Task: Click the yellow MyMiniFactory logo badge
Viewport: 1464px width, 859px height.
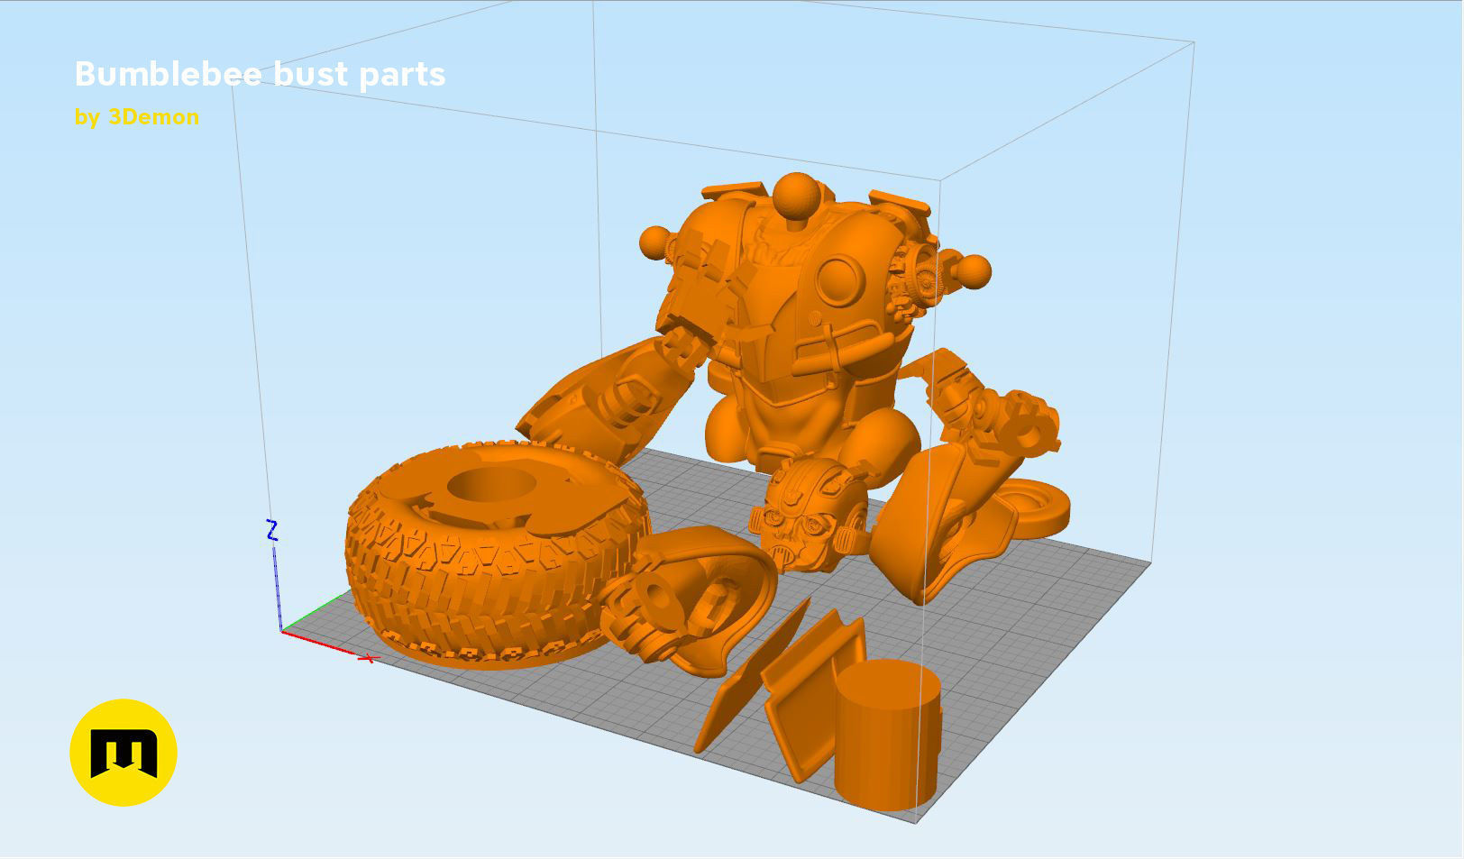Action: 124,752
